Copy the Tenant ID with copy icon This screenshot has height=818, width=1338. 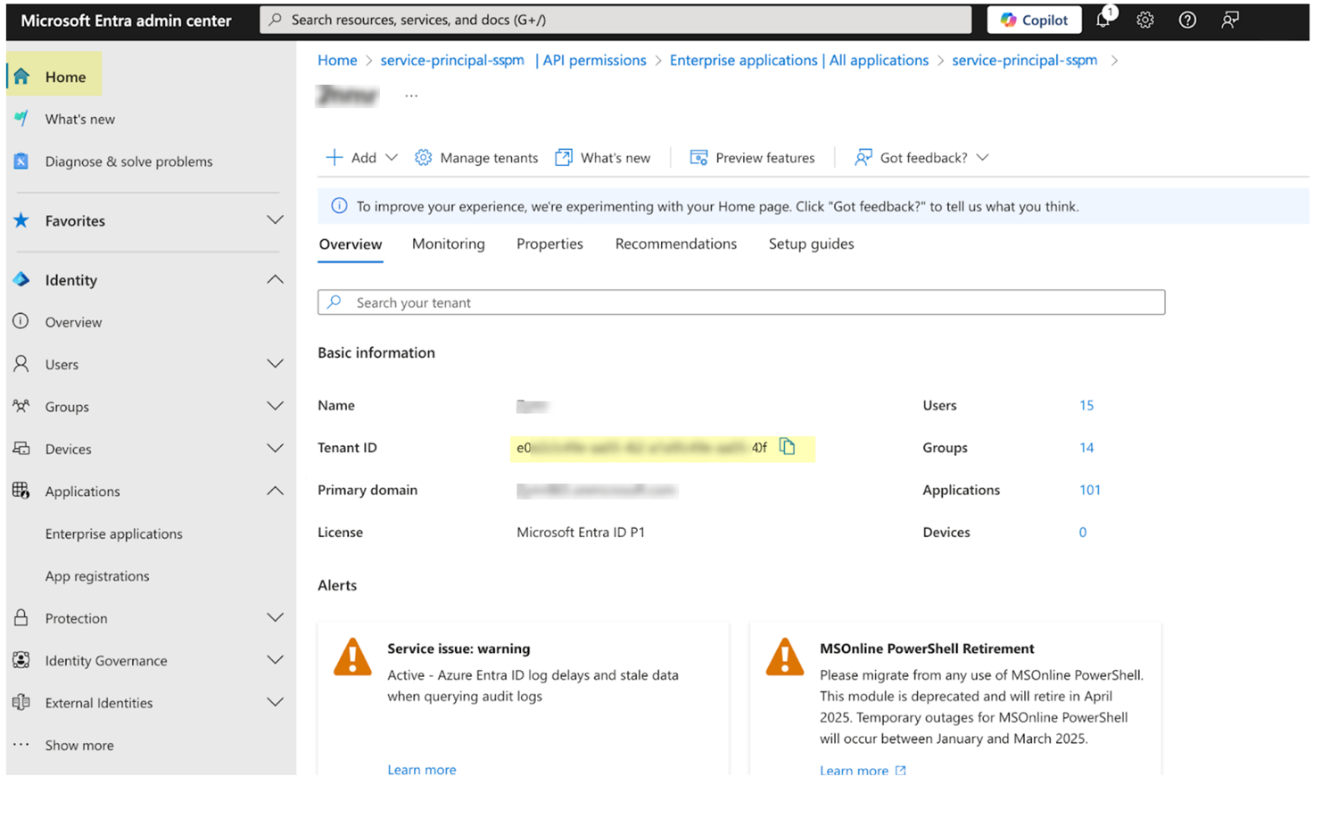tap(787, 447)
